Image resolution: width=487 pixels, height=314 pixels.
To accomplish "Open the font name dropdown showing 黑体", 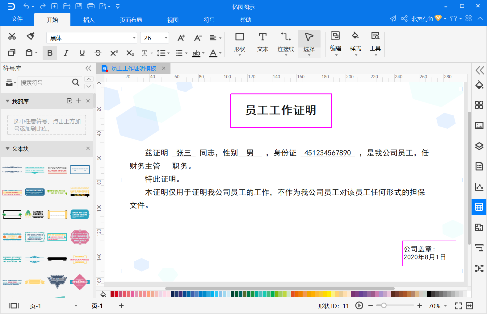I will [91, 38].
